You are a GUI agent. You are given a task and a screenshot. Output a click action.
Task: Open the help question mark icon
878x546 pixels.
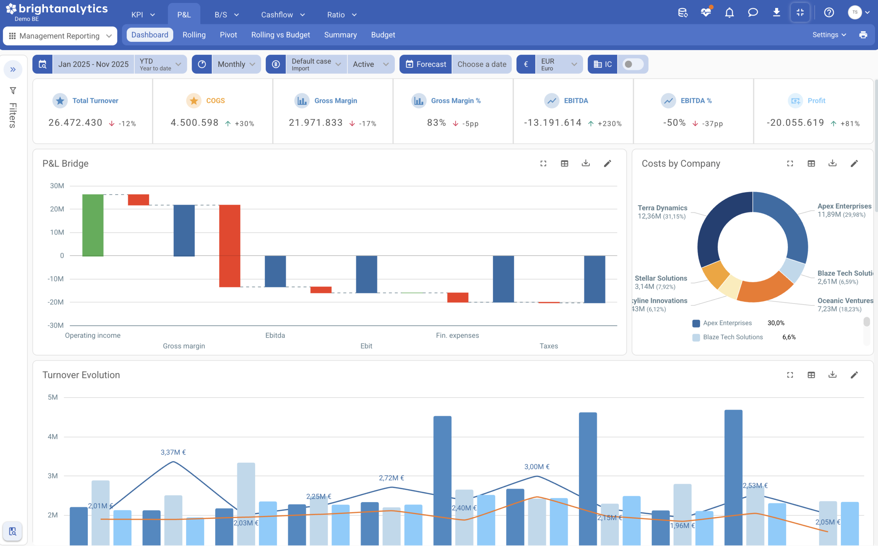(829, 13)
